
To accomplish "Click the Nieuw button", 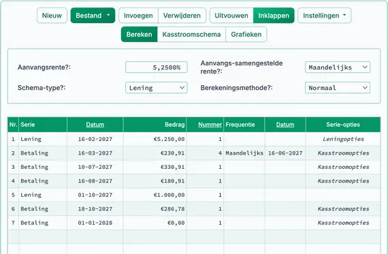I will 52,16.
